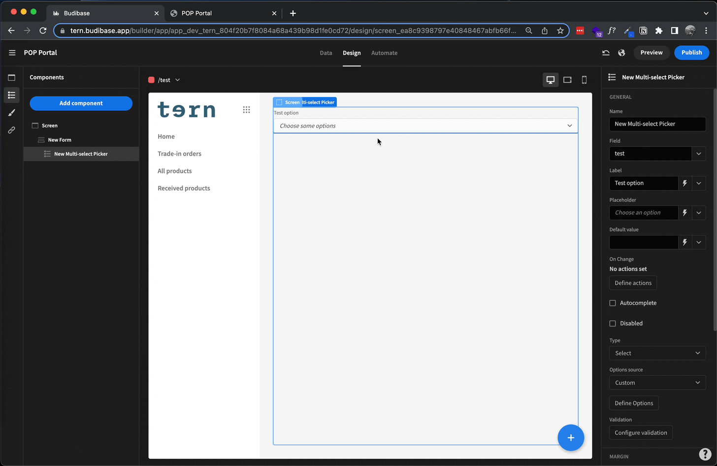Reload the browser page
Viewport: 717px width, 466px height.
pos(43,31)
